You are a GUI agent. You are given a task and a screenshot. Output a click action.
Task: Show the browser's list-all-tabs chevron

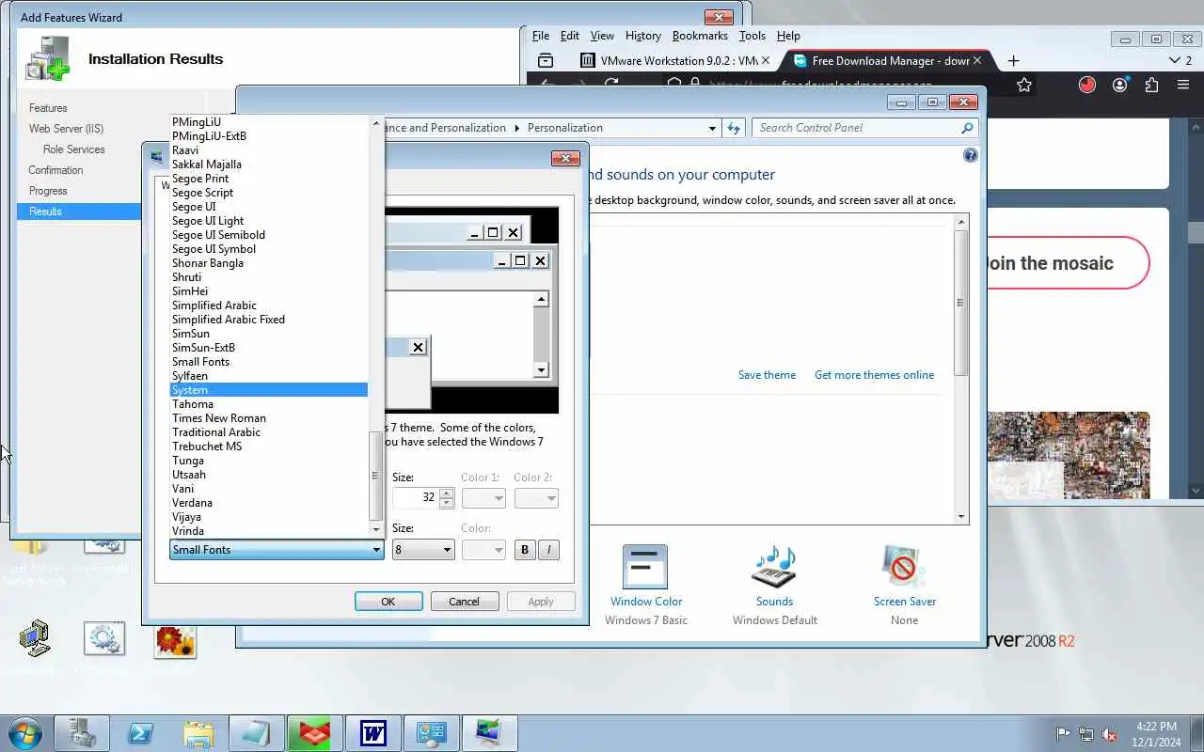click(x=1175, y=60)
